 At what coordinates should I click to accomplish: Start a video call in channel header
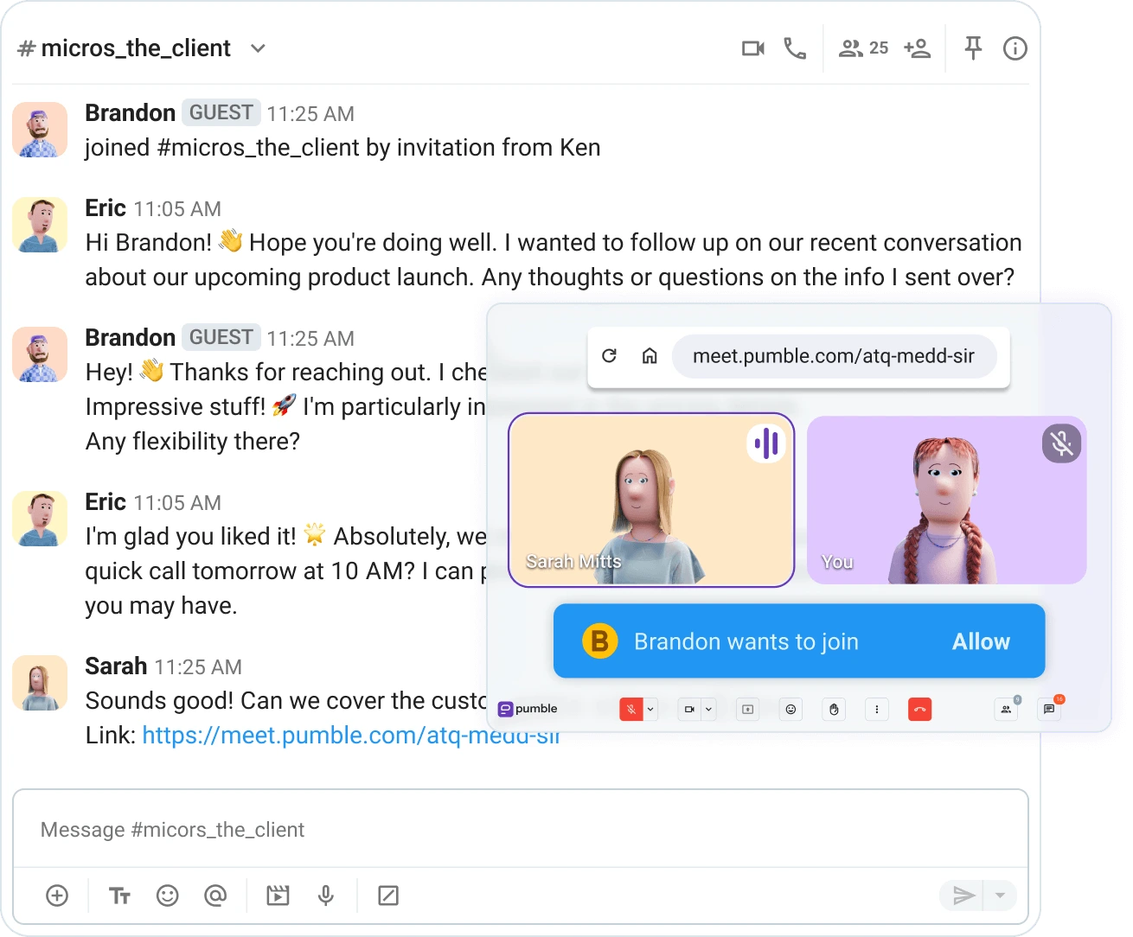pos(752,48)
